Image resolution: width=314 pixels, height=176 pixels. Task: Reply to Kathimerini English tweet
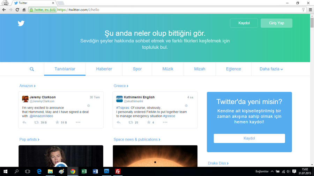tap(119, 122)
